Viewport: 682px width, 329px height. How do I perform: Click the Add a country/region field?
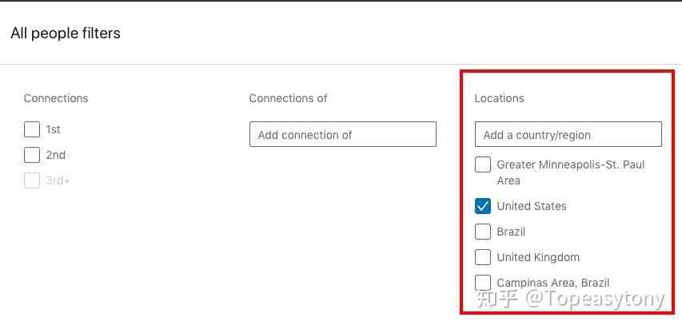tap(568, 134)
